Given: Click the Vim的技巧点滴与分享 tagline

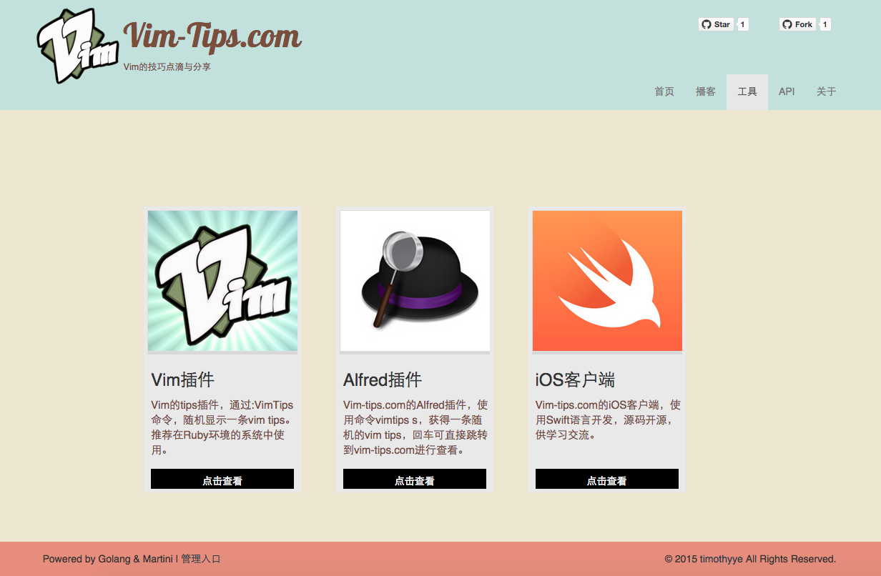Looking at the screenshot, I should 167,66.
